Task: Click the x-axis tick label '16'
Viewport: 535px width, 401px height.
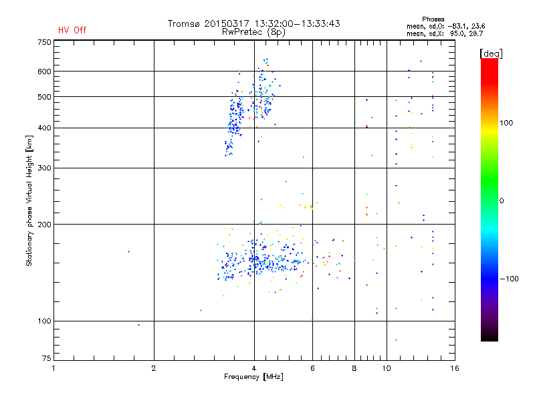Action: (455, 368)
